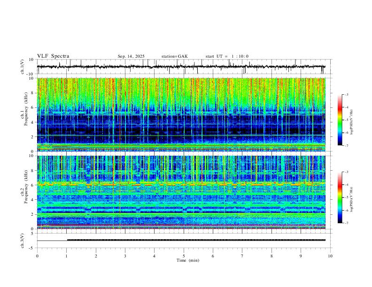This screenshot has height=287, width=372.
Task: Click the 'VLF Spectra' title text
Action: click(53, 56)
